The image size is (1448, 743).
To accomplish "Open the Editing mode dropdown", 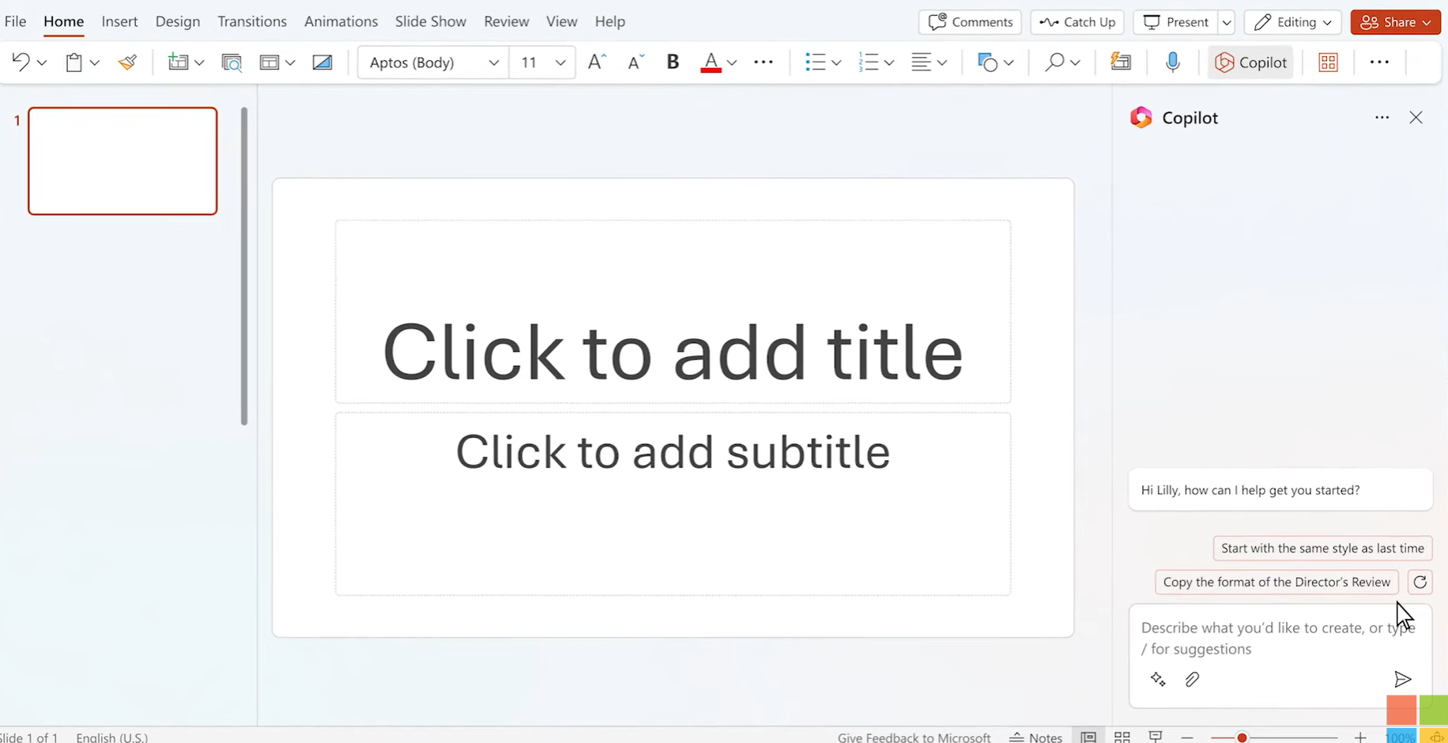I will [x=1292, y=22].
